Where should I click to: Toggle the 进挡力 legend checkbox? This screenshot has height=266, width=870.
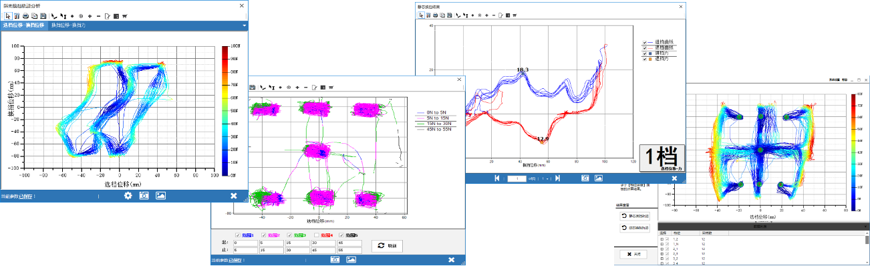click(645, 53)
